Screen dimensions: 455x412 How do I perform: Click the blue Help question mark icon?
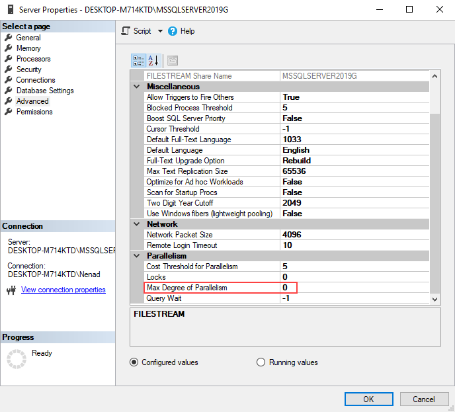pyautogui.click(x=173, y=31)
